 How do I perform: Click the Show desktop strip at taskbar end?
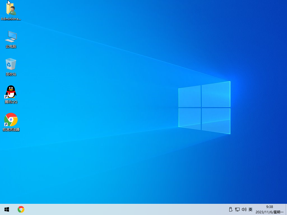pyautogui.click(x=286, y=209)
